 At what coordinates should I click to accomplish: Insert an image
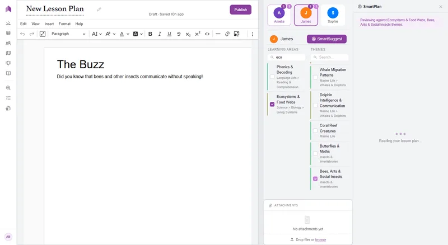(x=236, y=34)
